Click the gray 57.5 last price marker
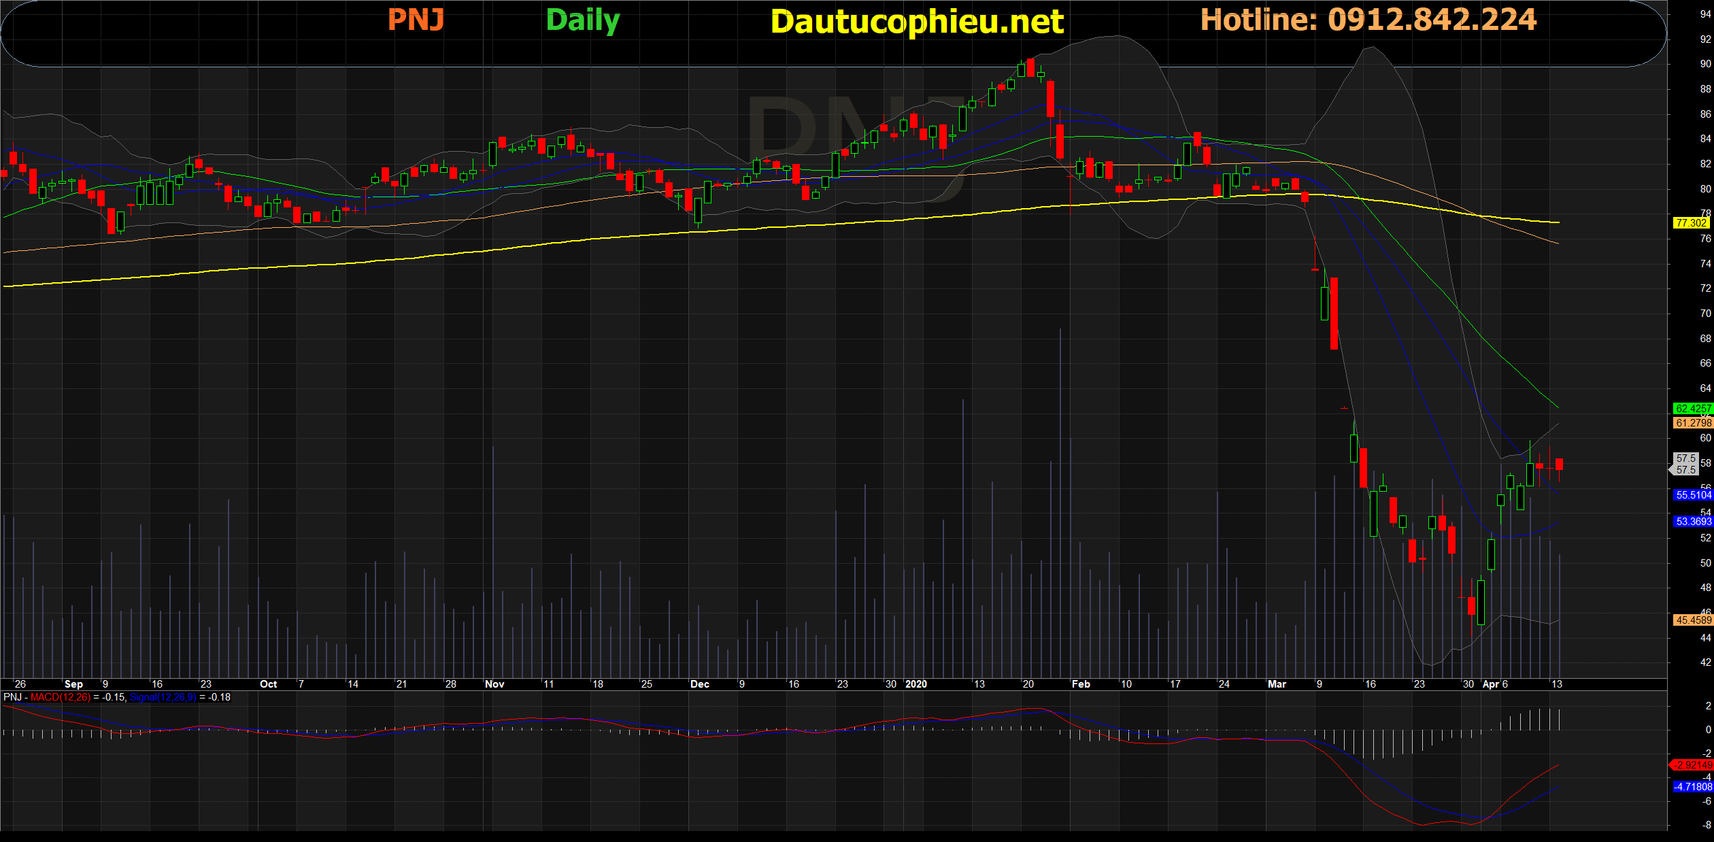 pyautogui.click(x=1685, y=464)
